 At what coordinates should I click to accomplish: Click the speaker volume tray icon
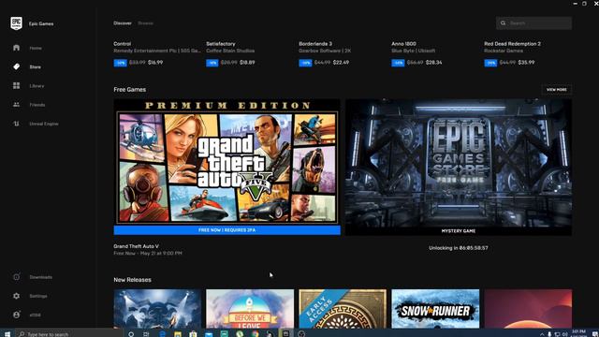tap(564, 334)
